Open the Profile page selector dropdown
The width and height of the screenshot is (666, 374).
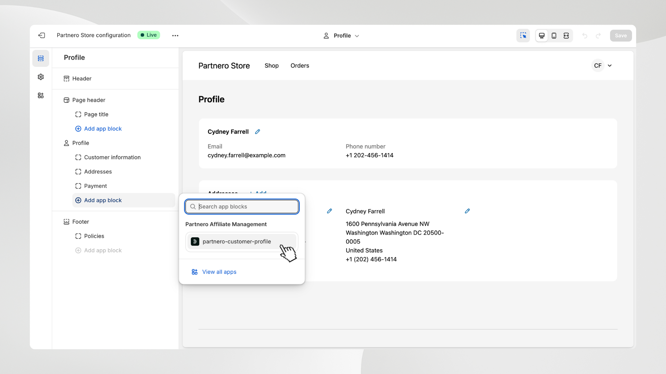click(x=341, y=35)
